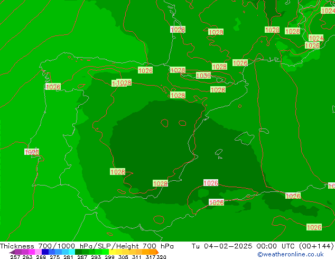Click the 257 legend value
This screenshot has height=259, width=335.
tap(15, 257)
